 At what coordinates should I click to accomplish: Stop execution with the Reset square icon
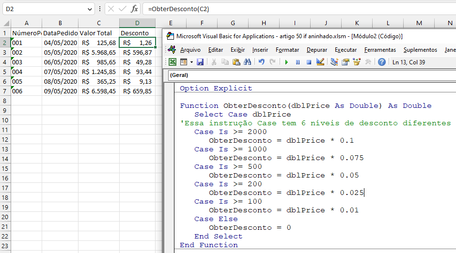click(x=309, y=62)
